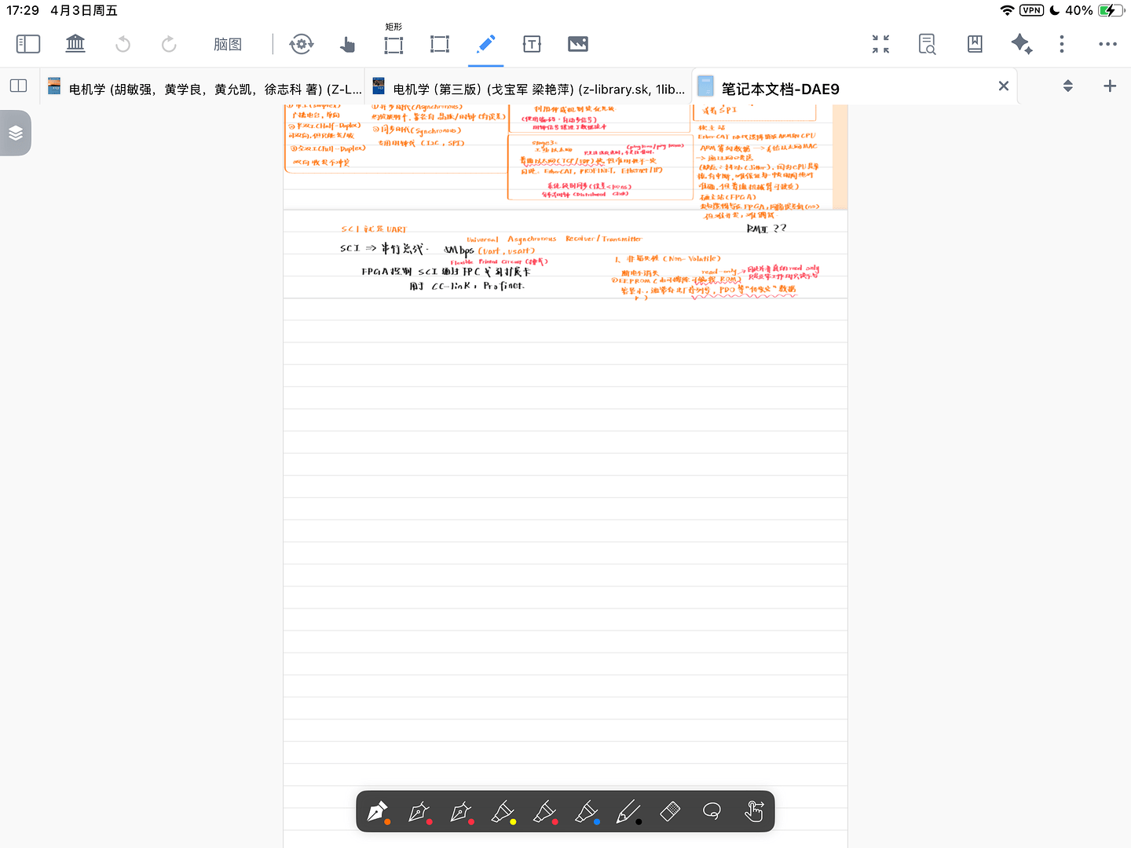Open the three-dot horizontal more menu

(1107, 44)
